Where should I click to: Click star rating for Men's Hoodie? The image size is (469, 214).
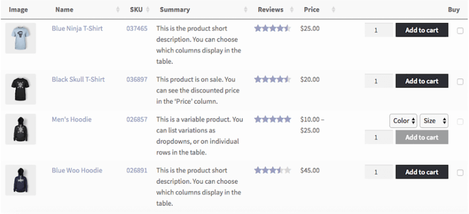tap(272, 120)
